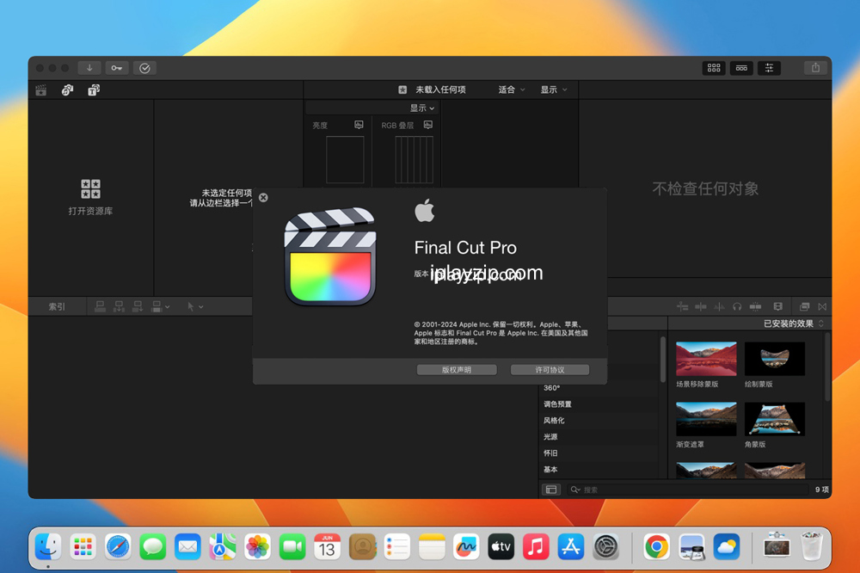Click the Share export button
This screenshot has width=860, height=573.
815,68
